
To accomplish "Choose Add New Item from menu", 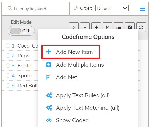I will coord(71,52).
